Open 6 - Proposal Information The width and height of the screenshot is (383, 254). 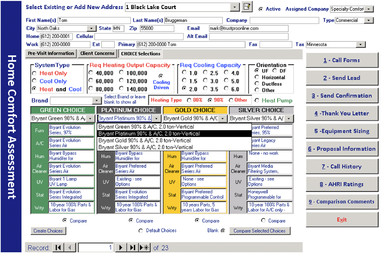[342, 149]
